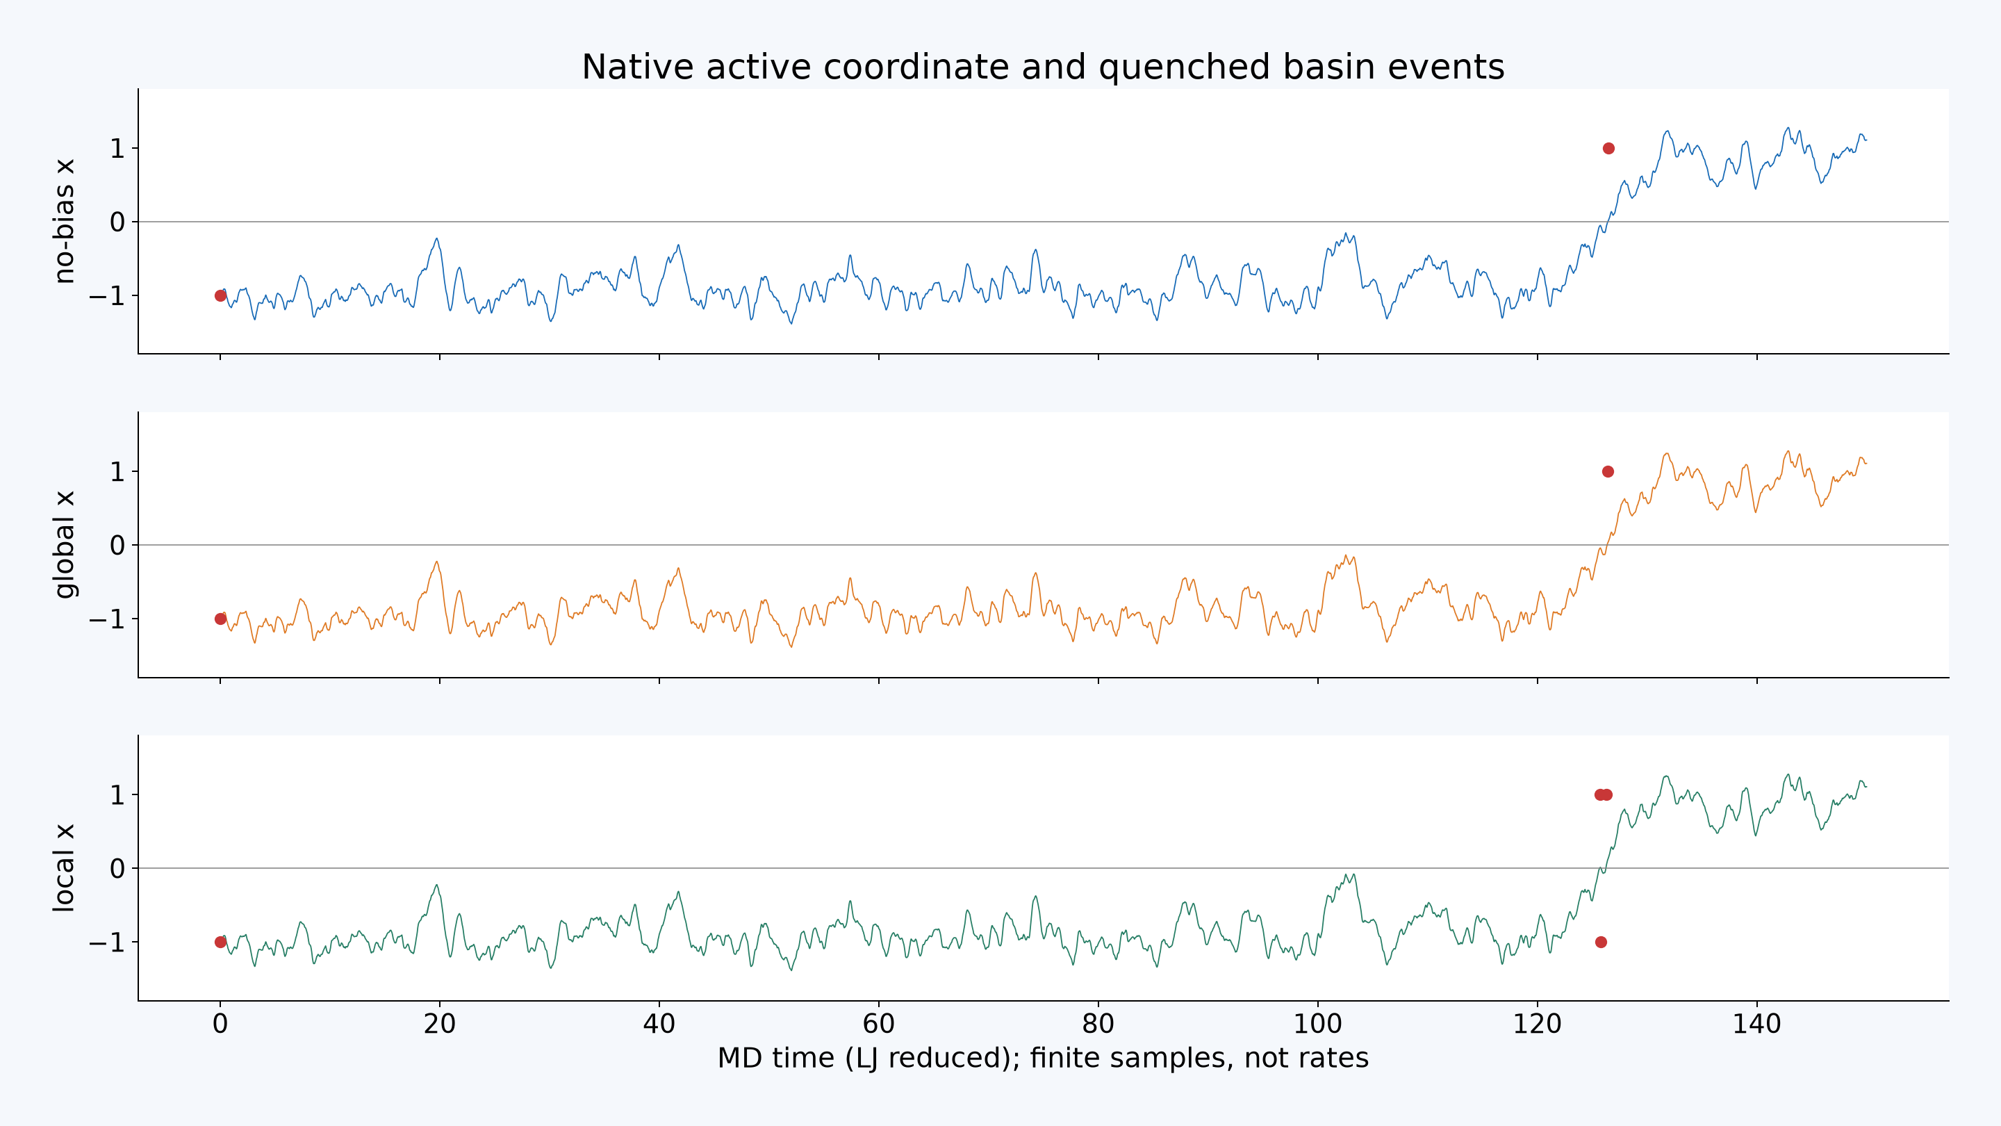This screenshot has height=1126, width=2001.
Task: Click the global panel y-tick label 0
Action: [117, 546]
